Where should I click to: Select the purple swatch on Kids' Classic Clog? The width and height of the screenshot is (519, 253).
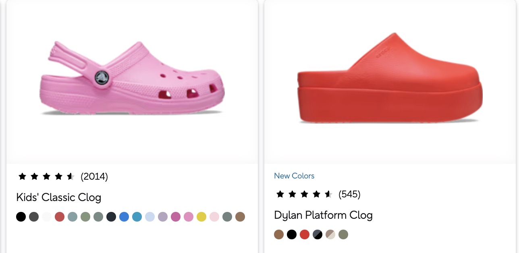tap(163, 217)
